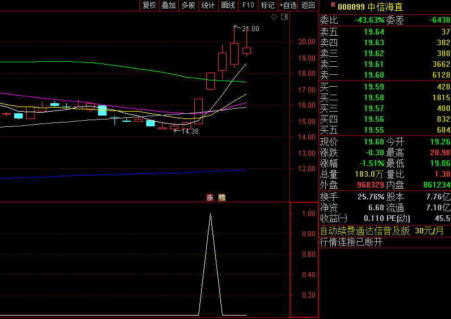Click 股本 value 7.76亿
This screenshot has width=451, height=319.
coord(439,197)
